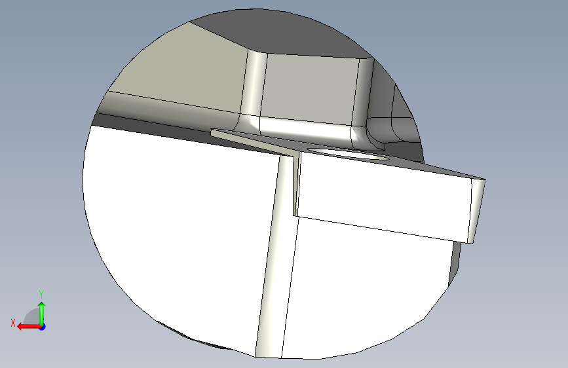This screenshot has height=368, width=568.
Task: Select the oval hole on the bracket
Action: coord(347,154)
